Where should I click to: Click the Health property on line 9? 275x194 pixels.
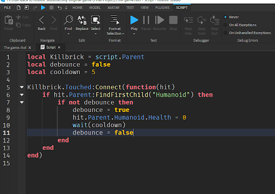pyautogui.click(x=160, y=117)
